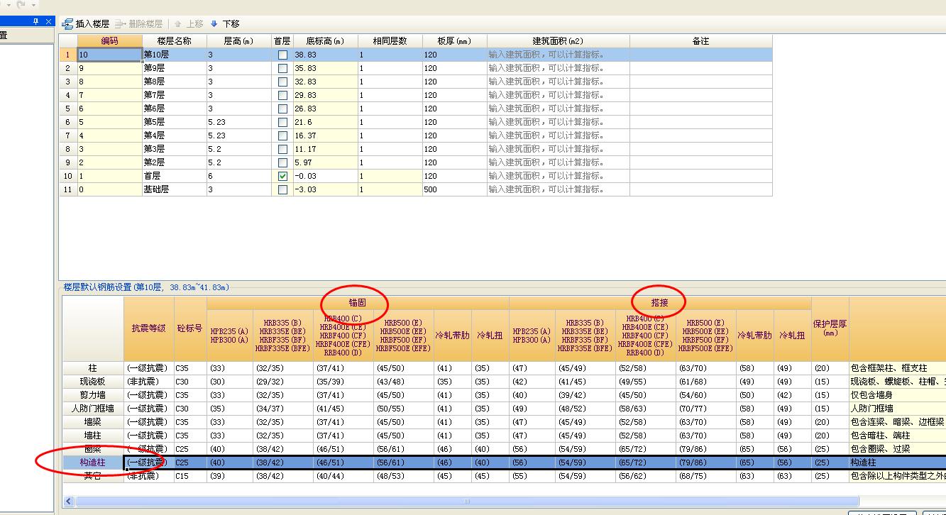
Task: Close the left side panel
Action: tap(49, 21)
